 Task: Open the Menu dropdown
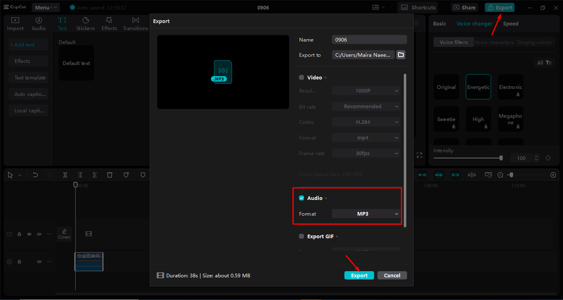[45, 7]
